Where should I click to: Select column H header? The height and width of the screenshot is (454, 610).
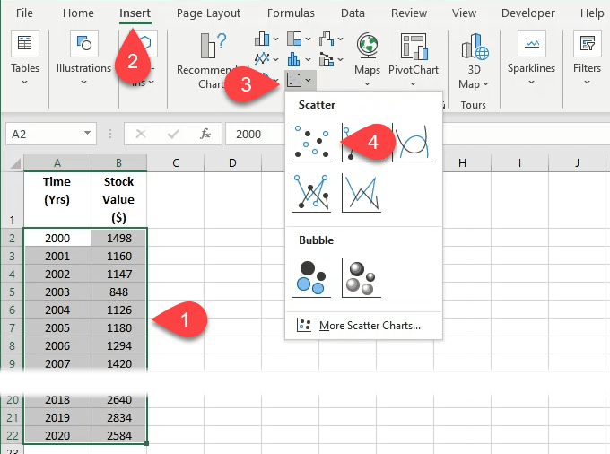click(x=462, y=163)
